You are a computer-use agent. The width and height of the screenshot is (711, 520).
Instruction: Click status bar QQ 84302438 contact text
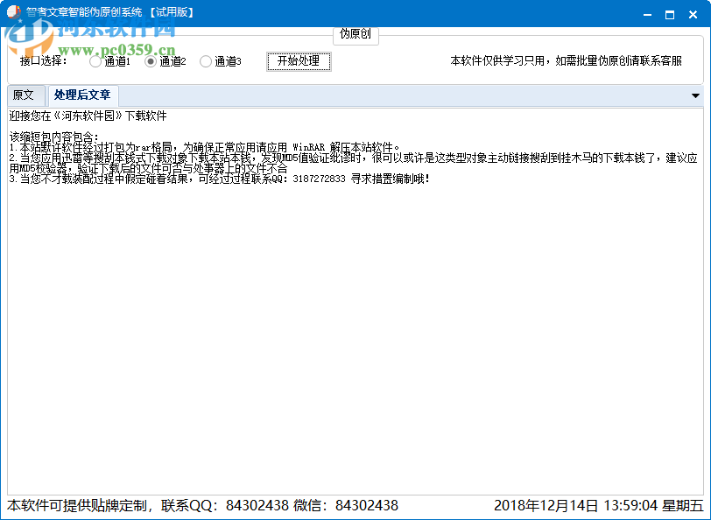[202, 505]
